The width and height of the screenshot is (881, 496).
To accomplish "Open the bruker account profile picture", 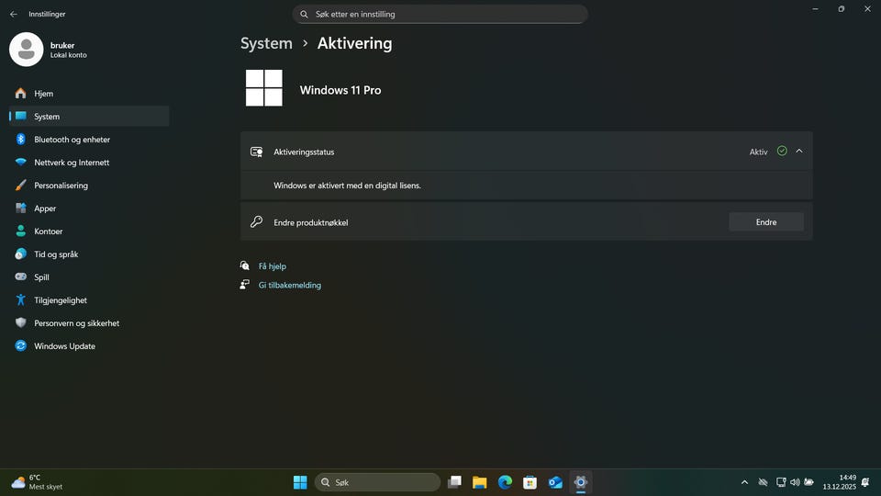I will [27, 50].
